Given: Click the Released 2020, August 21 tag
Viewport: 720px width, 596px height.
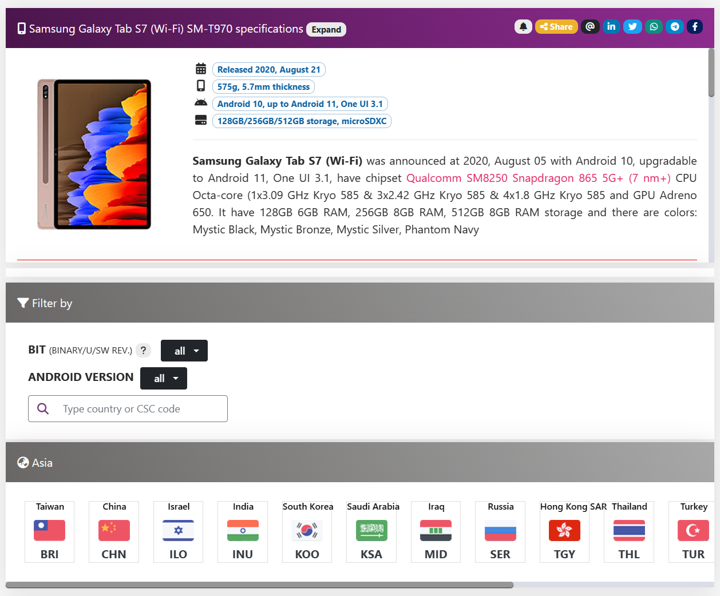Looking at the screenshot, I should point(269,70).
